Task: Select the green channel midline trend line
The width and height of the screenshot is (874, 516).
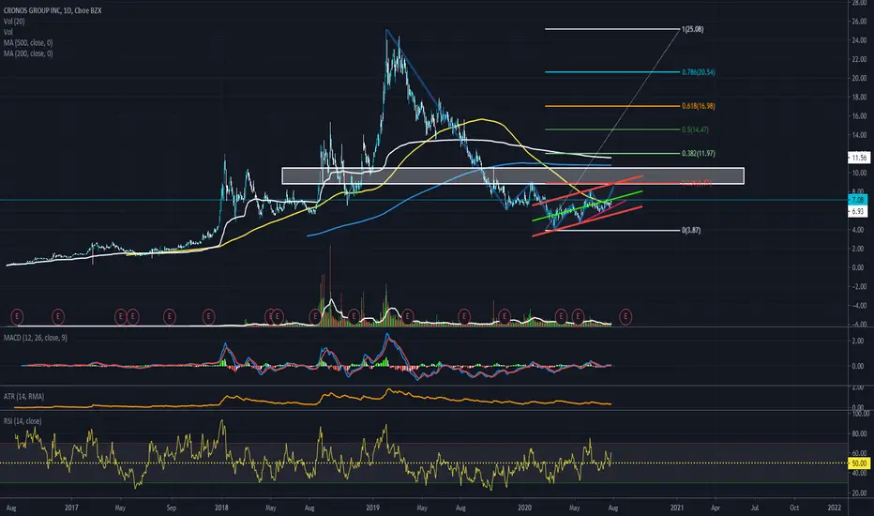Action: (587, 205)
